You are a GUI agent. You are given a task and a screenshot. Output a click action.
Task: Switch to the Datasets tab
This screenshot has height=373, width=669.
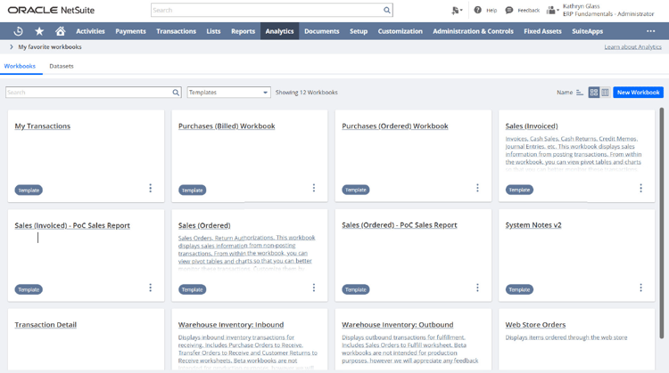point(62,66)
